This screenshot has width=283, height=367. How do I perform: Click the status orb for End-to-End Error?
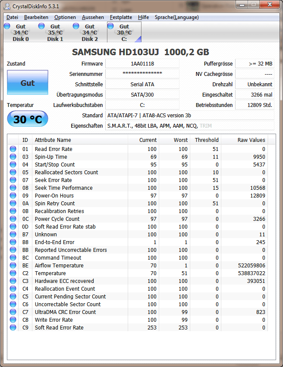(x=13, y=242)
